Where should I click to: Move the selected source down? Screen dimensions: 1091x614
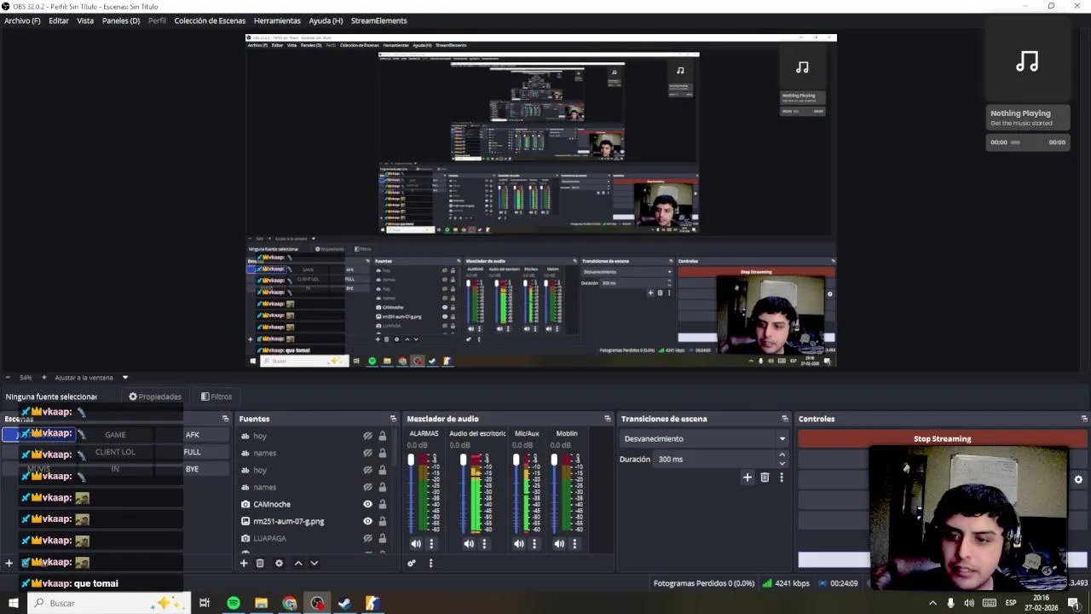[x=315, y=563]
